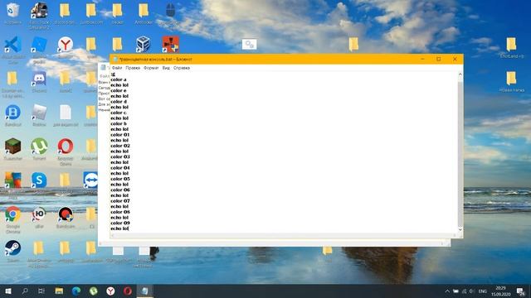Click ENG language indicator in tray
The height and width of the screenshot is (298, 531).
coord(483,291)
